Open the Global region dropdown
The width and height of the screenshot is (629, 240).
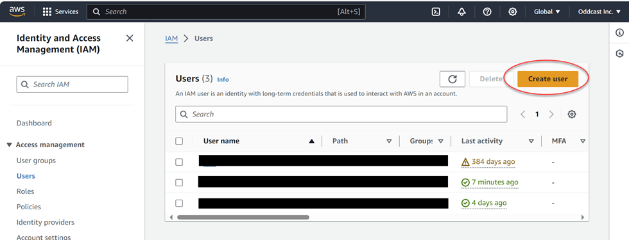coord(547,12)
